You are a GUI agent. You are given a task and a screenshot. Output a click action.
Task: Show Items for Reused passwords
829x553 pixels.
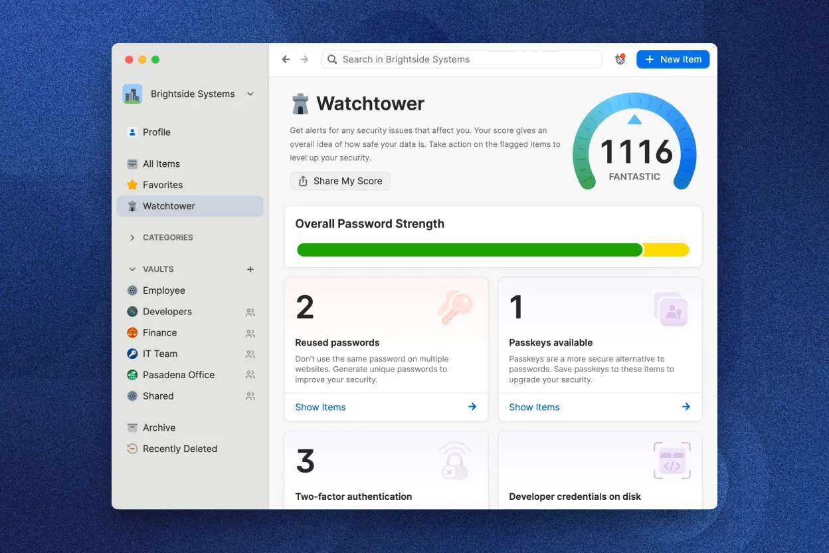tap(320, 407)
